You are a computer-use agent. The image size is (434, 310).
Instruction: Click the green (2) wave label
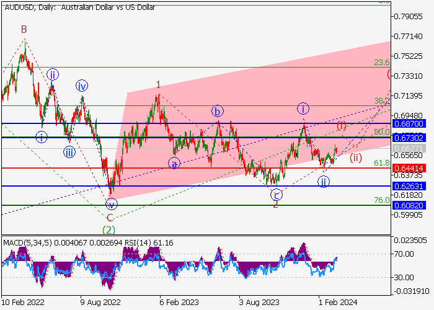click(x=108, y=230)
